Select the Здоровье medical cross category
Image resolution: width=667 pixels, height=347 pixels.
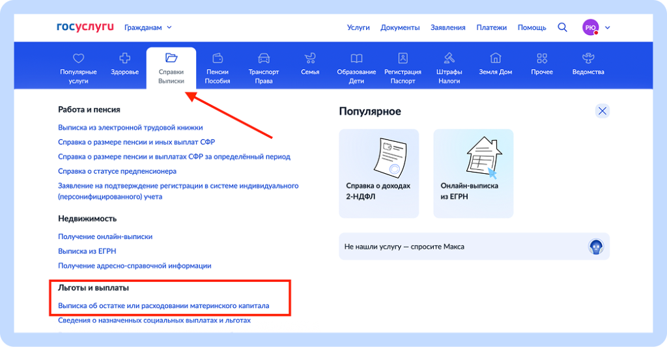(124, 64)
